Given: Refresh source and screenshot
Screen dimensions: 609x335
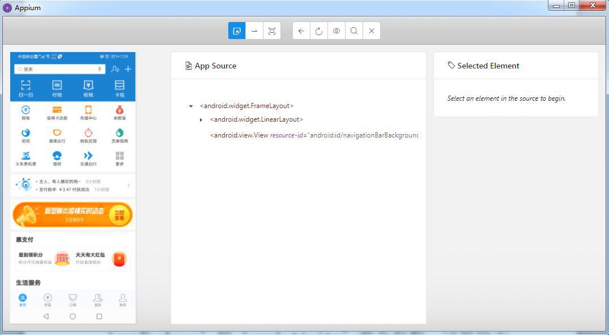Looking at the screenshot, I should (x=319, y=31).
